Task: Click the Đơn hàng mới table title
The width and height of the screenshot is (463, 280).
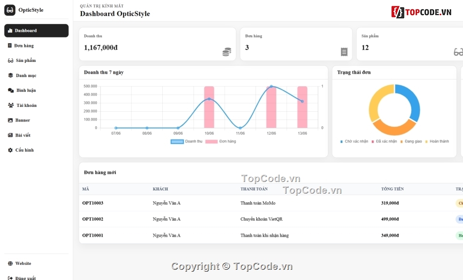Action: (x=100, y=172)
